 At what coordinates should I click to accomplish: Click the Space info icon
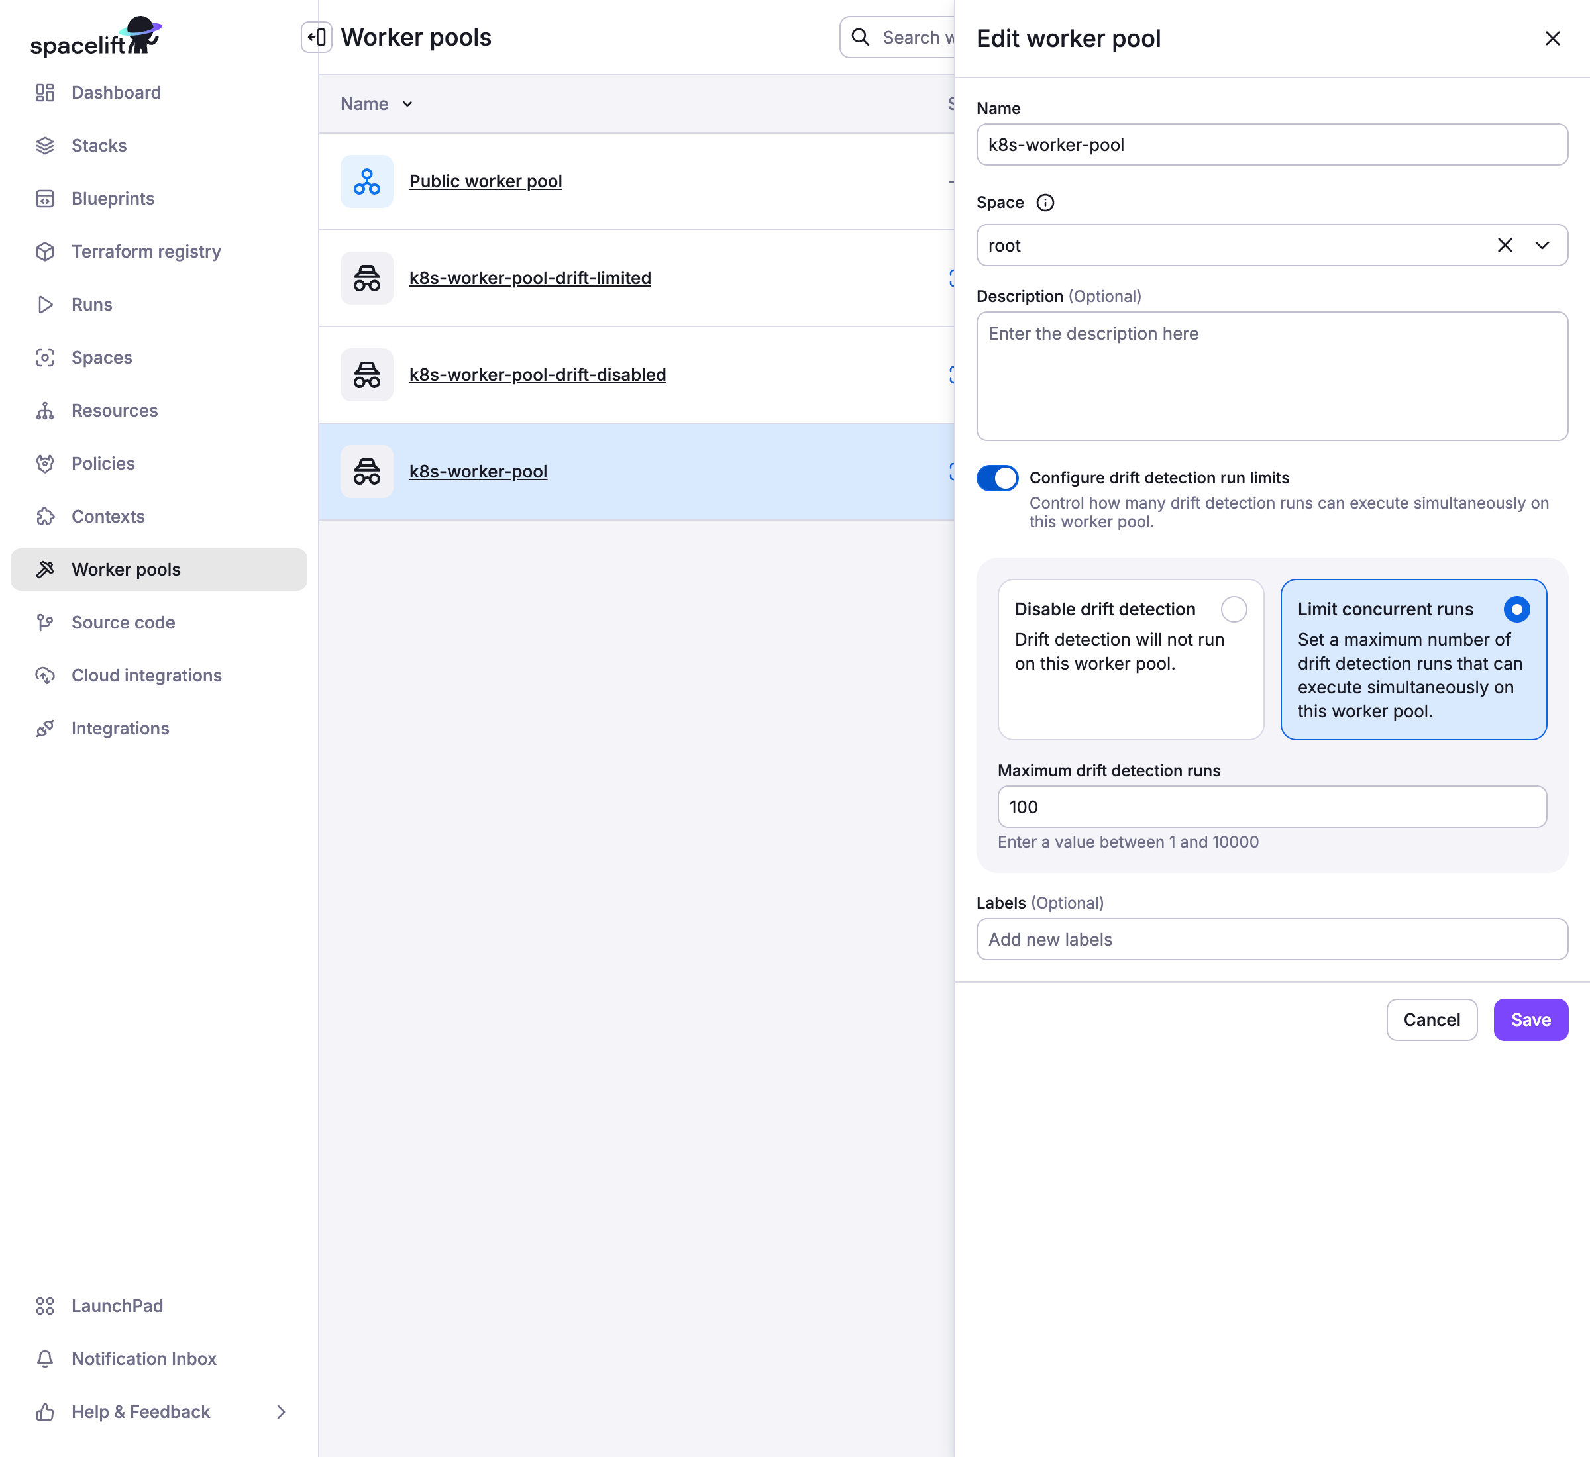click(1045, 203)
